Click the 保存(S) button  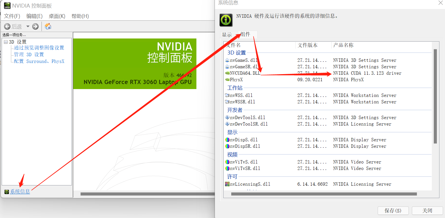tap(393, 210)
